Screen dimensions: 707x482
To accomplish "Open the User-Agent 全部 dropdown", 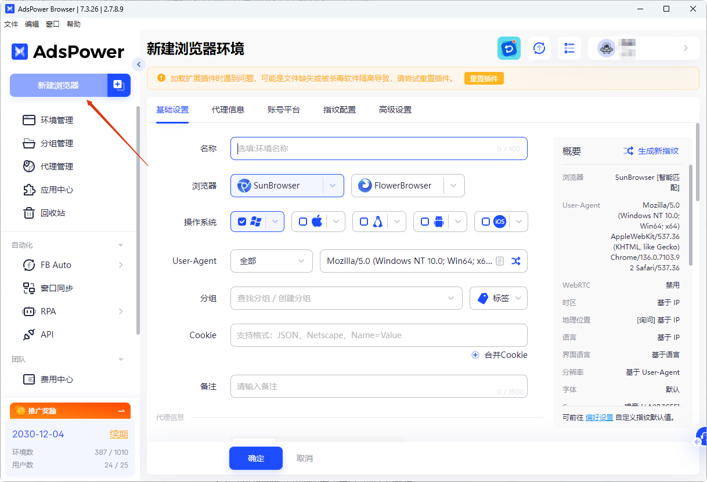I will pos(272,261).
